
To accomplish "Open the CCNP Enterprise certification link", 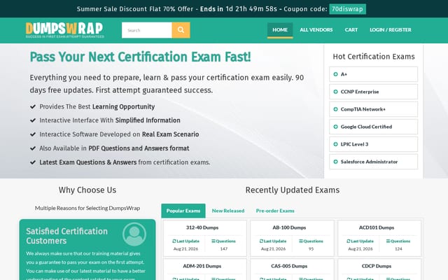I will click(373, 92).
